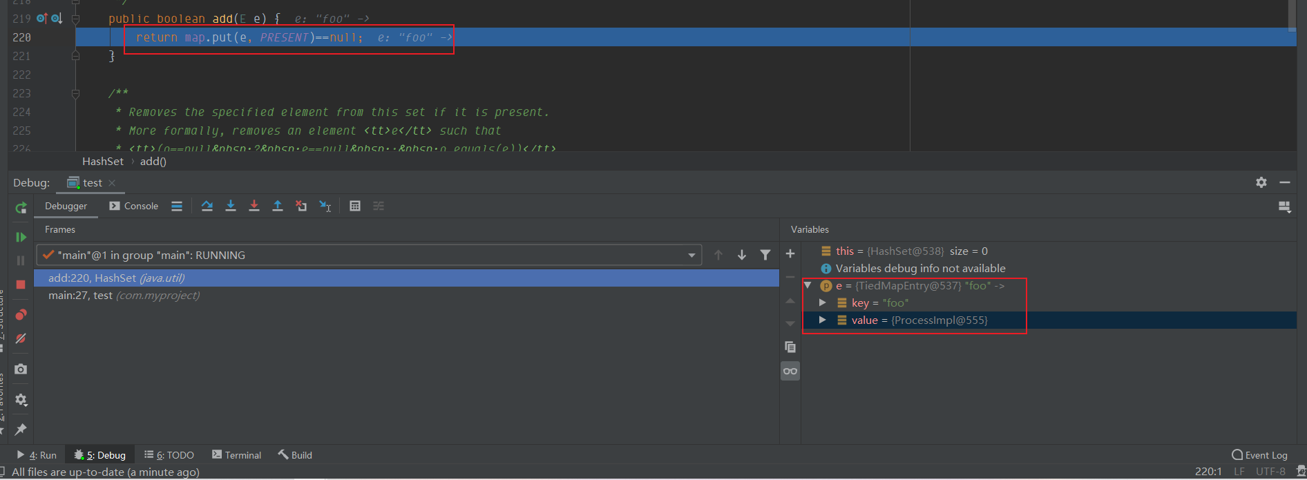Screen dimensions: 1307x480
Task: Click the "Variables debug info not available" message
Action: (x=920, y=268)
